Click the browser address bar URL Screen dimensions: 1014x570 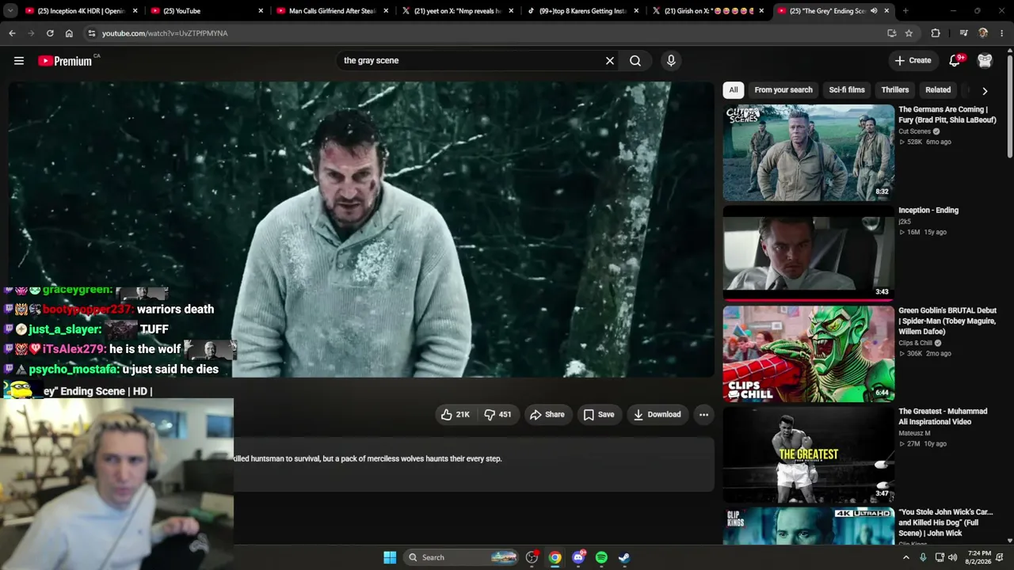coord(165,33)
